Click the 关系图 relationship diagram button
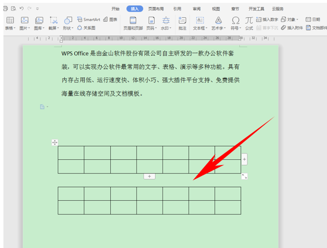327x248 pixels. tap(87, 28)
